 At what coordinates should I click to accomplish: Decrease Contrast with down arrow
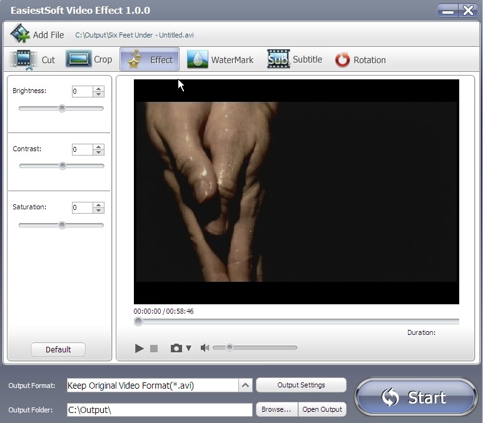pyautogui.click(x=99, y=152)
